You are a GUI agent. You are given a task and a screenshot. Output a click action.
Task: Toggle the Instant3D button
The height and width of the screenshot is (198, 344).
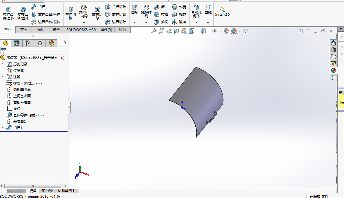(223, 11)
